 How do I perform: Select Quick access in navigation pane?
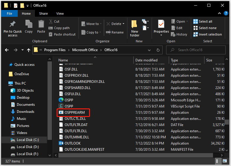pos(22,65)
